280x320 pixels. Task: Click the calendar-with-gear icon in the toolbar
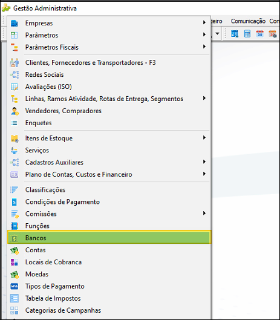coord(273,34)
